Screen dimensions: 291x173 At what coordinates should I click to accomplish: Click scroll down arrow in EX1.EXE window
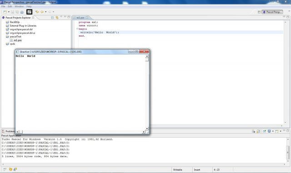tap(147, 129)
